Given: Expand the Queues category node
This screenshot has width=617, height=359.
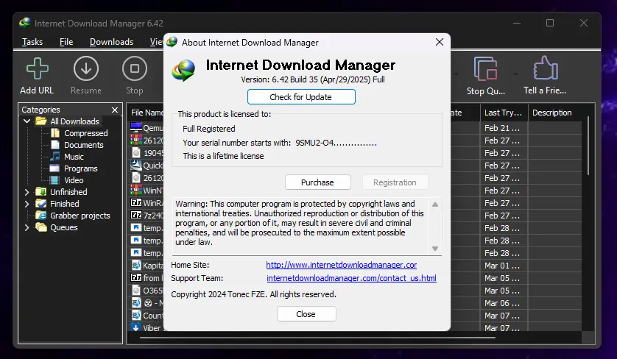Looking at the screenshot, I should tap(27, 227).
